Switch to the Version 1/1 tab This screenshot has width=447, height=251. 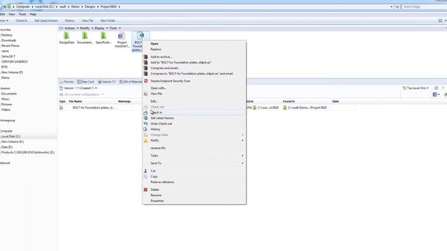pos(107,82)
